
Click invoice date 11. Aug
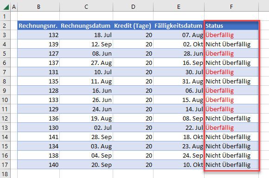(86, 81)
